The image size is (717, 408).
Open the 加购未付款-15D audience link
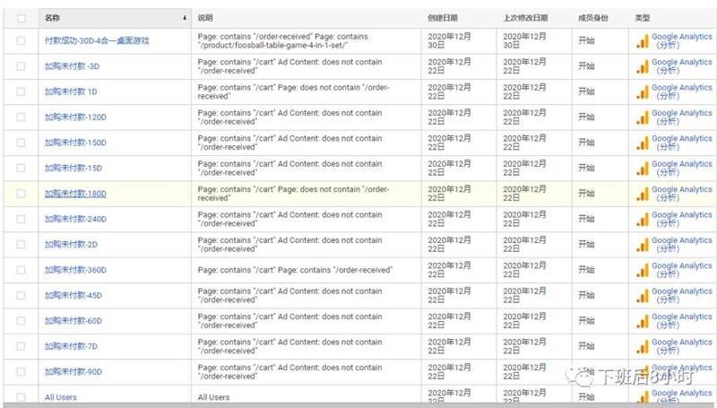(73, 168)
